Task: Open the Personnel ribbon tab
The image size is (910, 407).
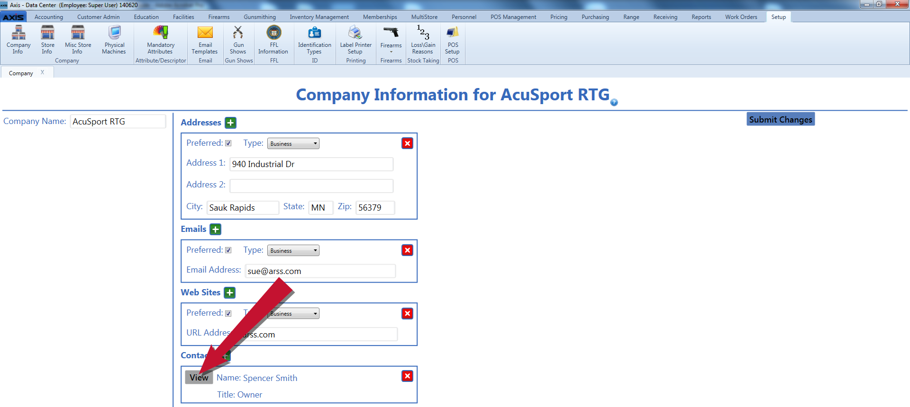Action: tap(464, 17)
